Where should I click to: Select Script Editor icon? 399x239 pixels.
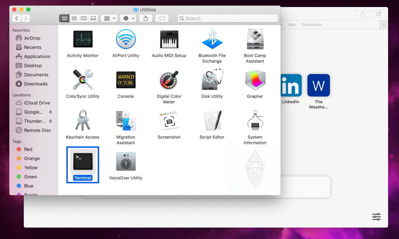click(x=212, y=121)
